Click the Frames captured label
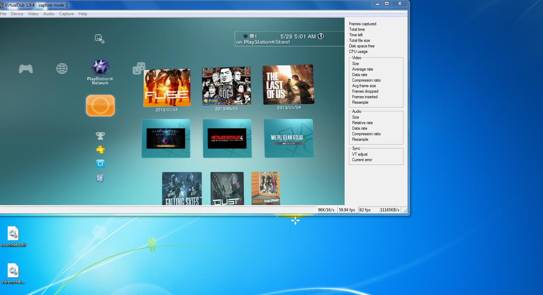Viewport: 543px width, 295px height. (363, 24)
